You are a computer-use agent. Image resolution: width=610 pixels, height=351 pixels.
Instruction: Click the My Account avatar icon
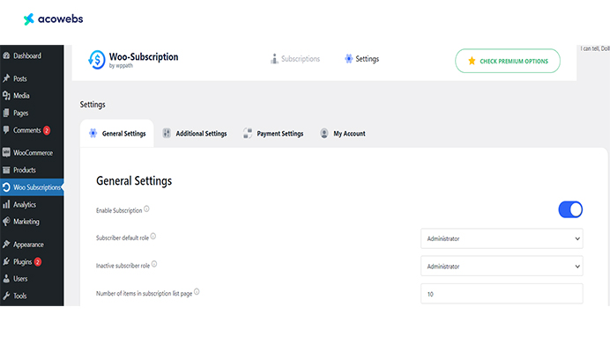324,133
